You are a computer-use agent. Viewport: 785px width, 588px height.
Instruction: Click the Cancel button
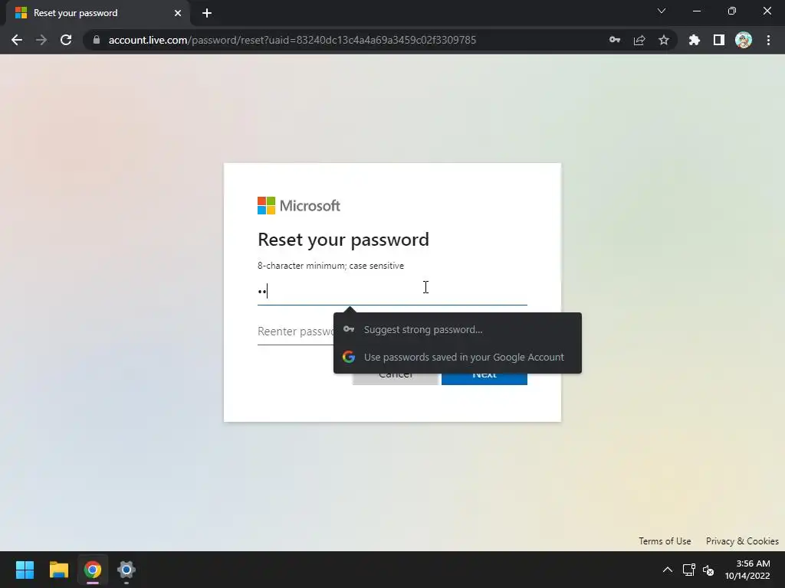tap(395, 378)
